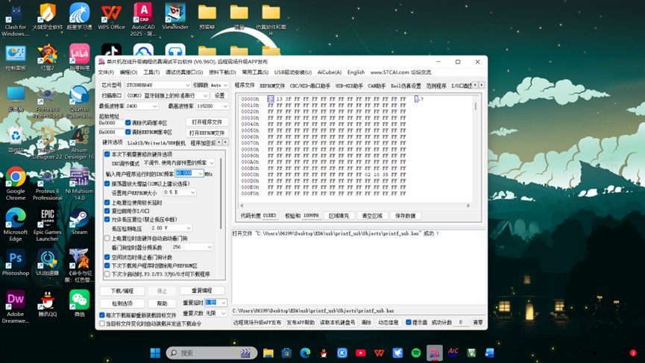The image size is (645, 363).
Task: Open Spotify from taskbar
Action: click(416, 353)
